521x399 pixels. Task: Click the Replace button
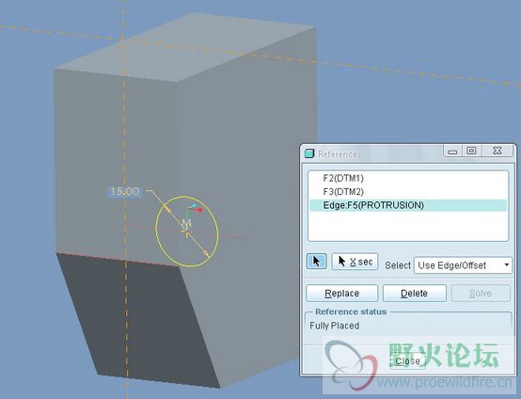tap(342, 294)
